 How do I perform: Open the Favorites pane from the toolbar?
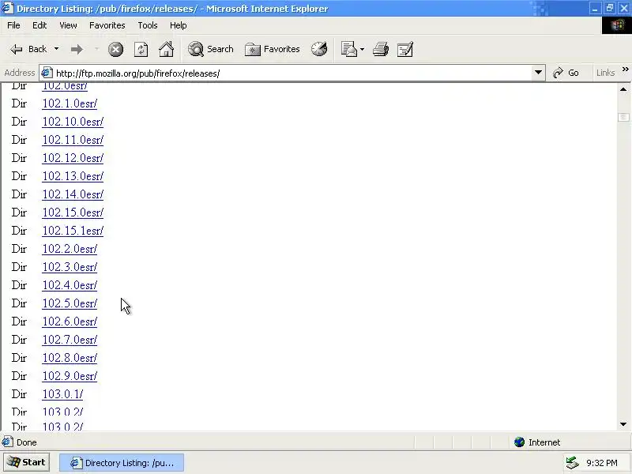click(x=273, y=49)
